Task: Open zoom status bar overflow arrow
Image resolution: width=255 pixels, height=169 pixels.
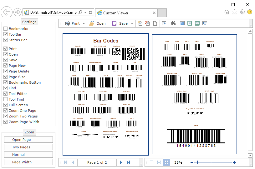Action: (251, 165)
